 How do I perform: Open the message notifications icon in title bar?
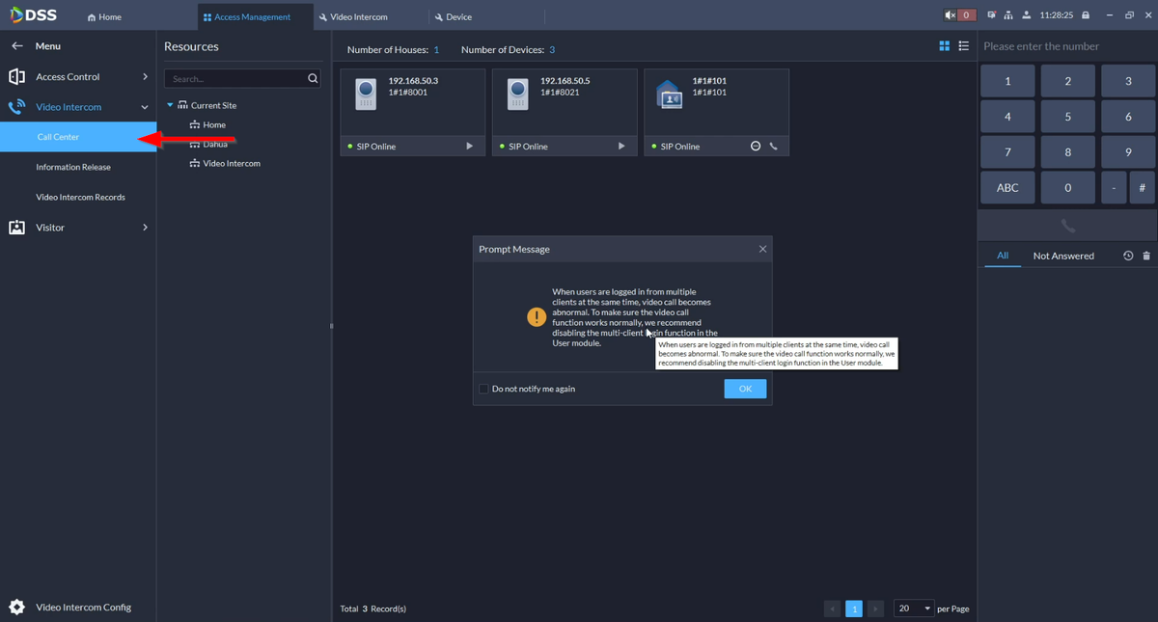click(x=991, y=15)
